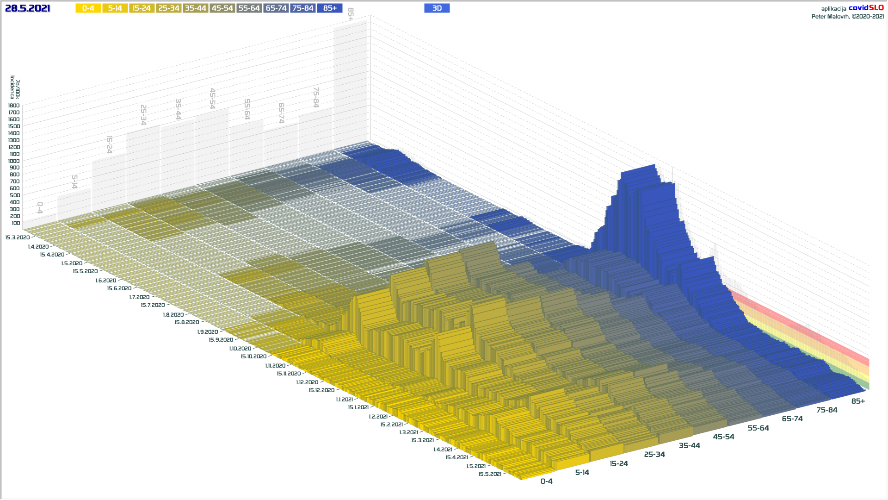888x500 pixels.
Task: Click Peter Malovrh copyright text
Action: point(847,17)
